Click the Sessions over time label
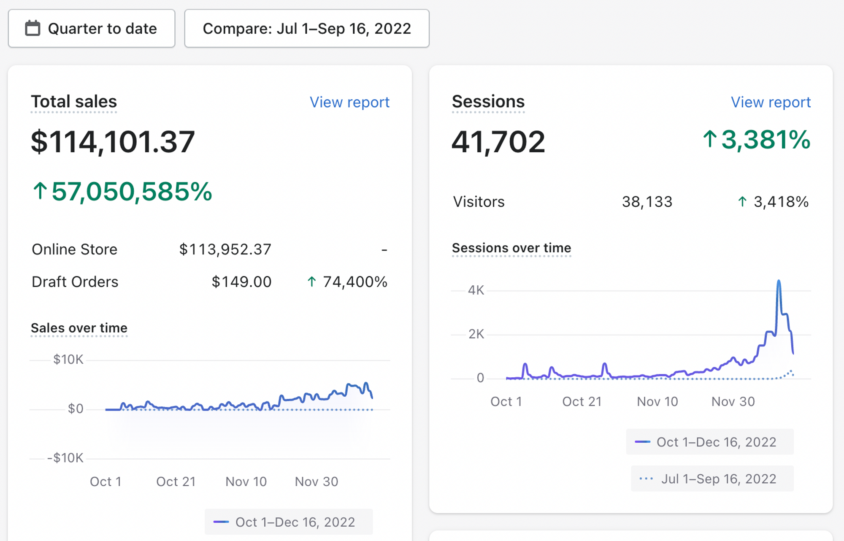This screenshot has width=844, height=541. point(511,248)
